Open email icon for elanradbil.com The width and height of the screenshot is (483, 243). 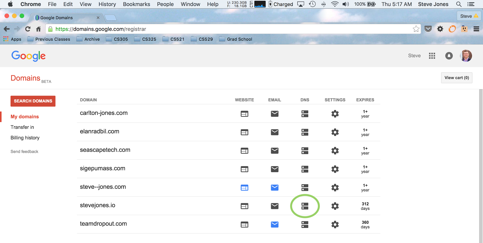(275, 132)
